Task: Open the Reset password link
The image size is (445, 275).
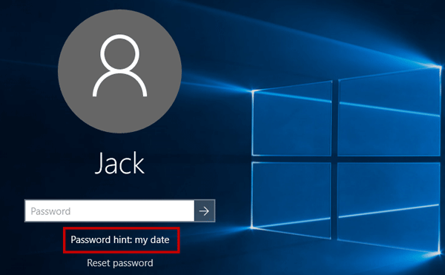Action: coord(119,263)
